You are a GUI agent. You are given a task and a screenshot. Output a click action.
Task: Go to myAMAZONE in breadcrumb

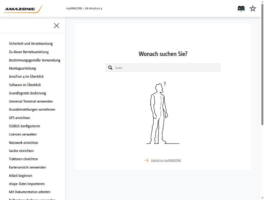(x=74, y=8)
